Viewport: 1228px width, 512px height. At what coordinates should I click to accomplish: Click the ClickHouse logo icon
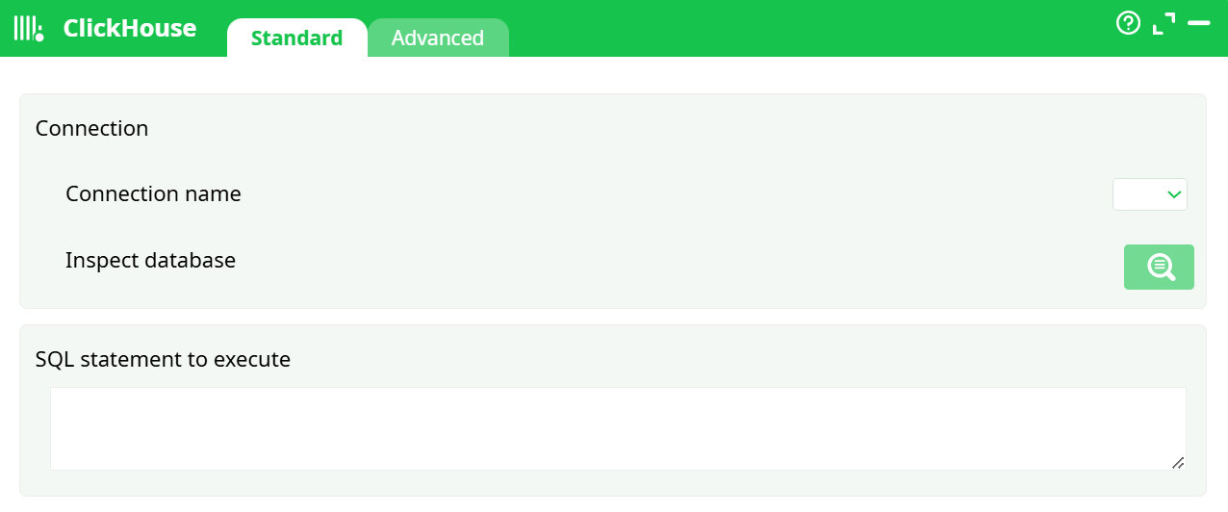pos(28,28)
